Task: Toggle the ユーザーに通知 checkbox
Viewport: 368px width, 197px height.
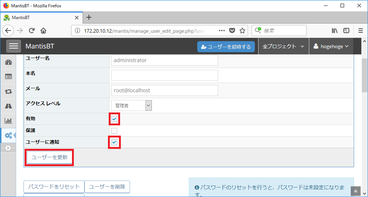Action: pos(114,142)
